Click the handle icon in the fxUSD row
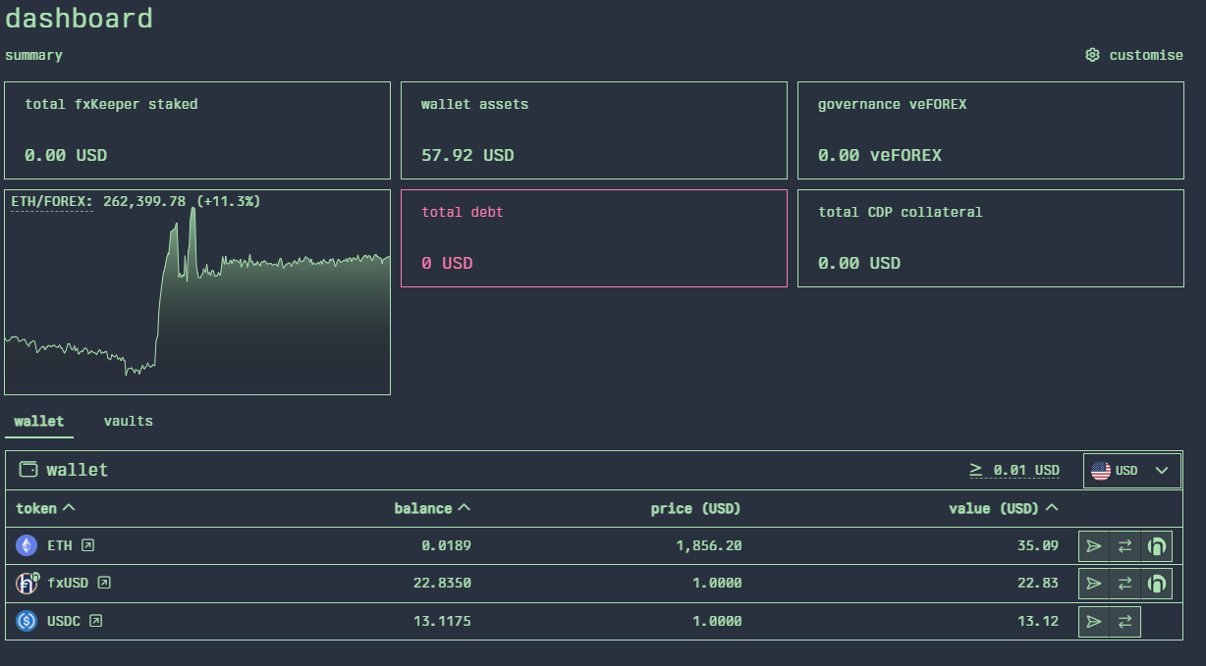 tap(1156, 584)
